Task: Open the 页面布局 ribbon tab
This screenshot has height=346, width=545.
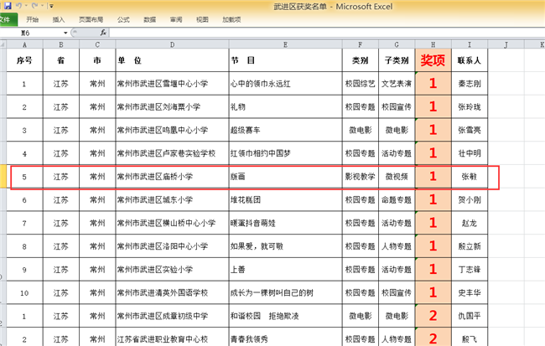Action: click(89, 18)
